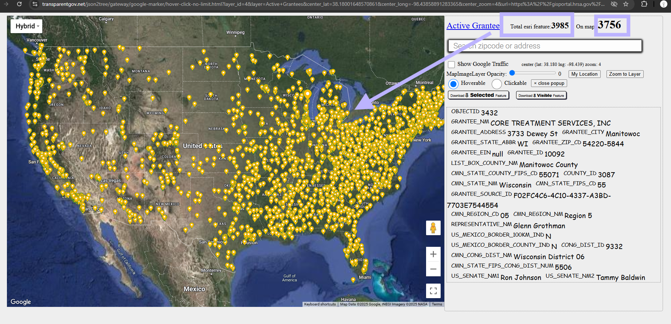Open the map Terms link
Viewport: 671px width, 324px height.
point(437,304)
